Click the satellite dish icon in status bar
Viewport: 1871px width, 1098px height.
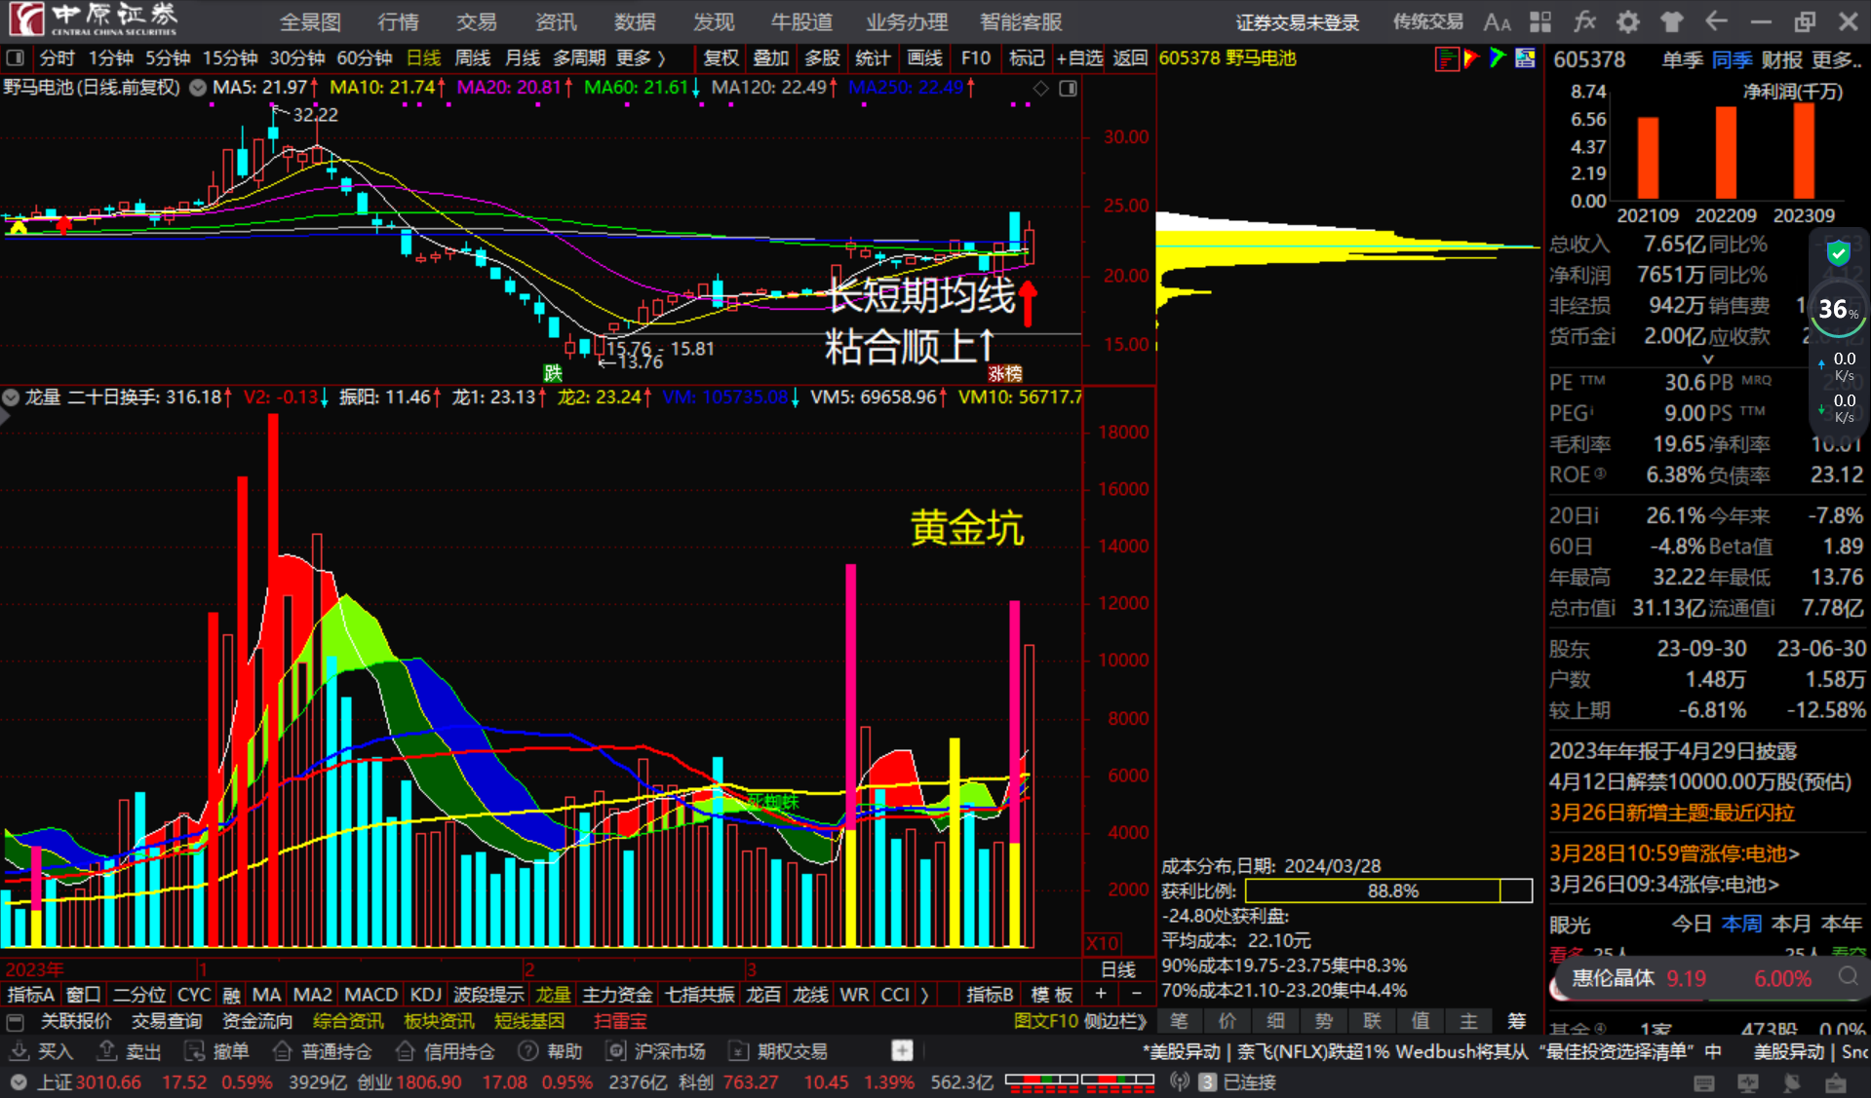1792,1082
